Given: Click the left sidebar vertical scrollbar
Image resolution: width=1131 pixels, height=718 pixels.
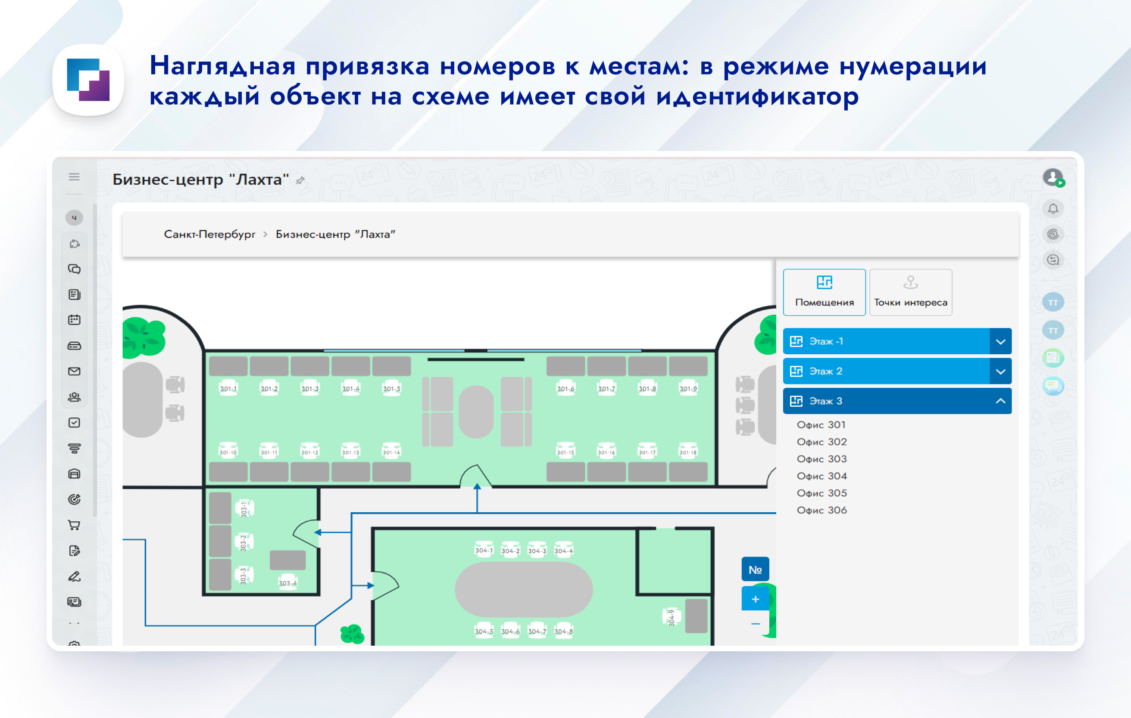Looking at the screenshot, I should tap(95, 361).
